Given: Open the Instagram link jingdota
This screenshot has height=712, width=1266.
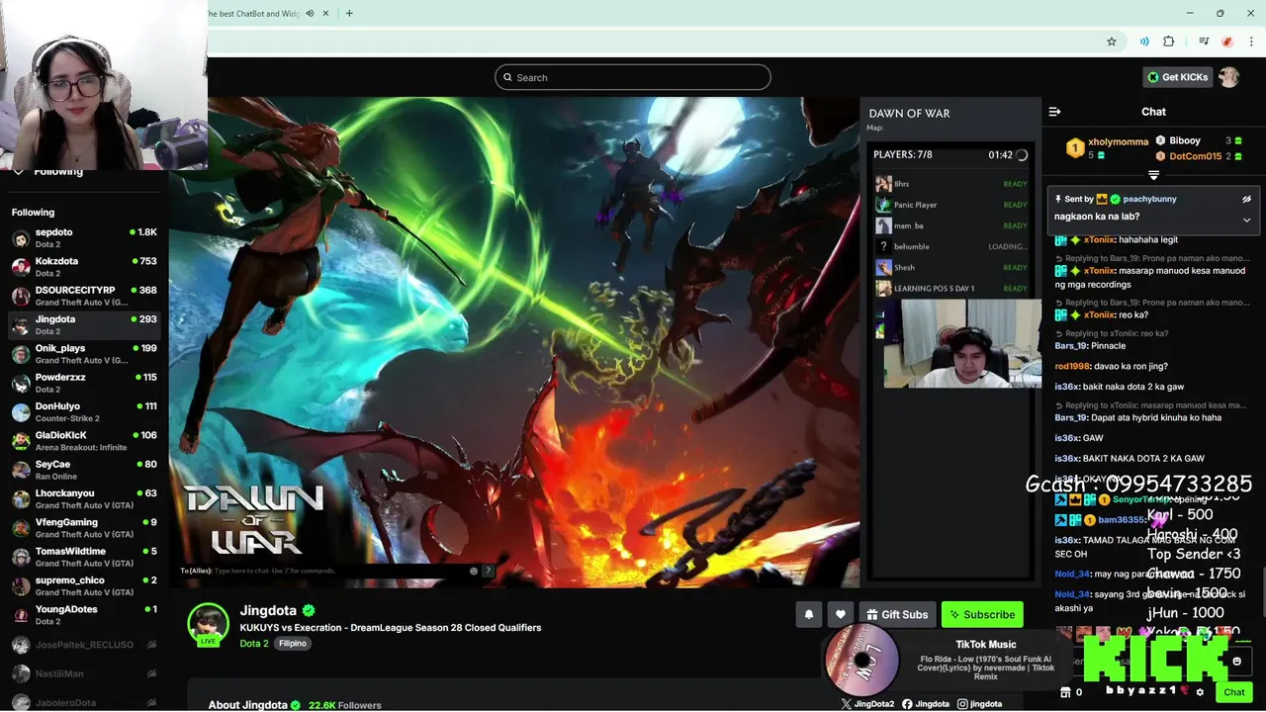Looking at the screenshot, I should pyautogui.click(x=979, y=704).
